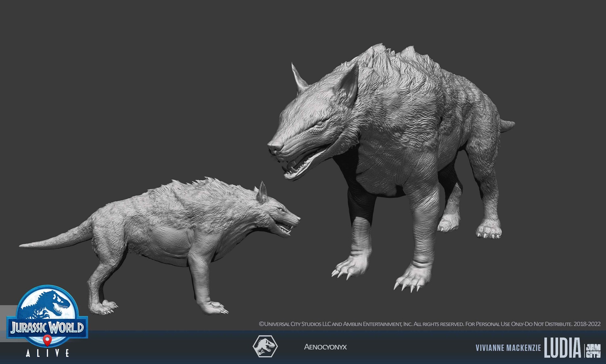Click the LUDIA studio logo

pos(562,348)
